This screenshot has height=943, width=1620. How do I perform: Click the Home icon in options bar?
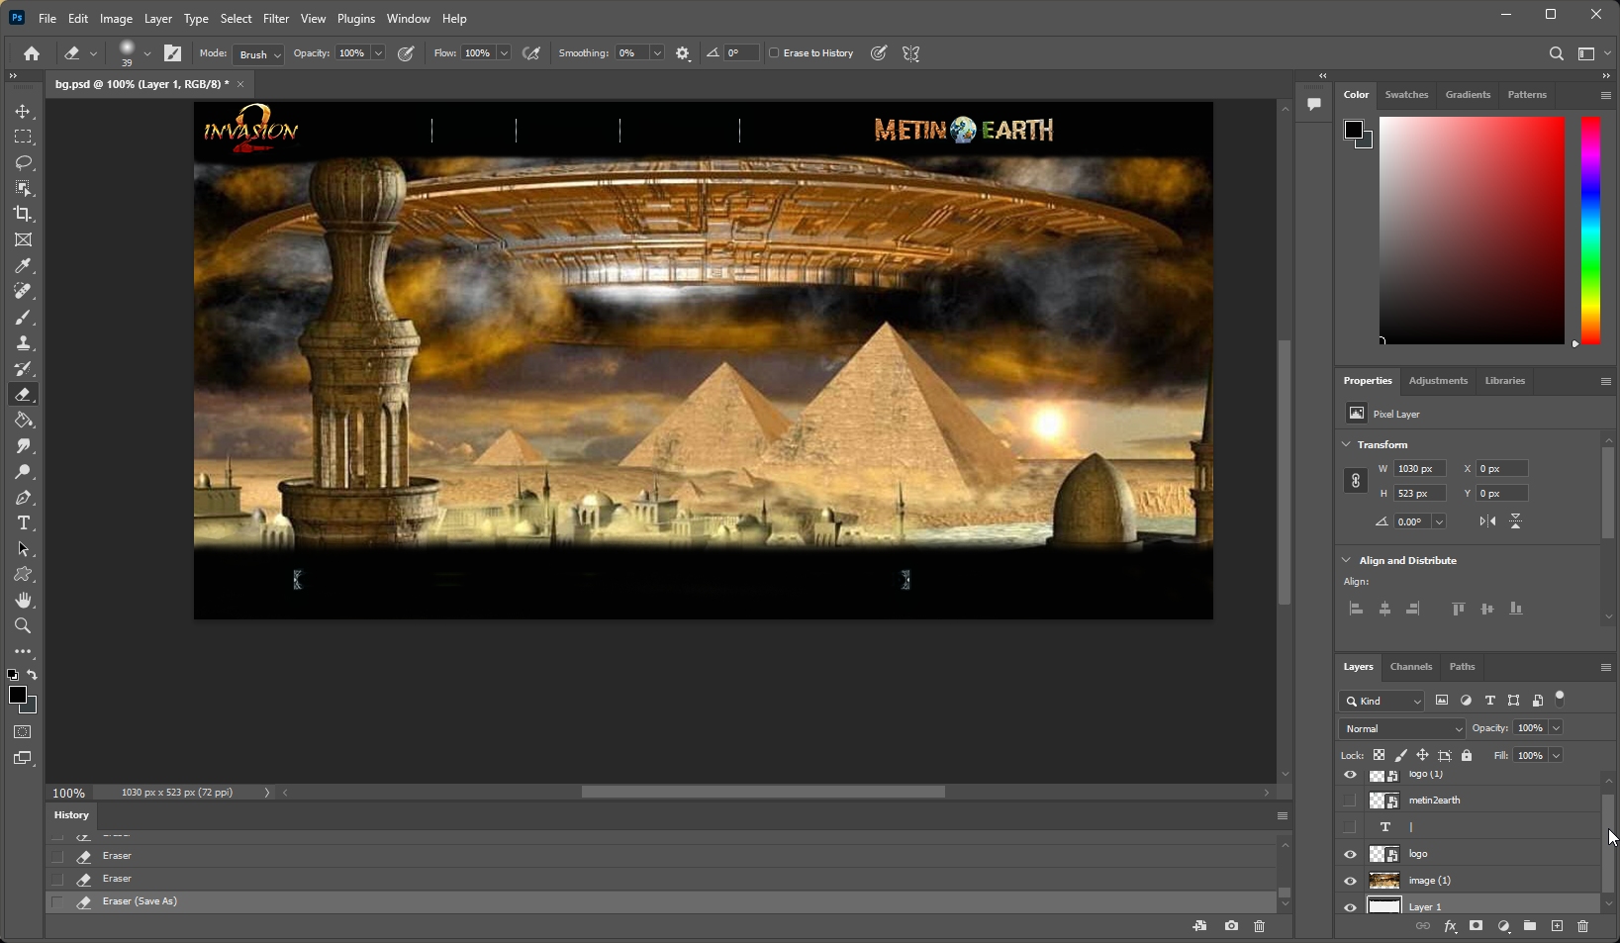(32, 53)
